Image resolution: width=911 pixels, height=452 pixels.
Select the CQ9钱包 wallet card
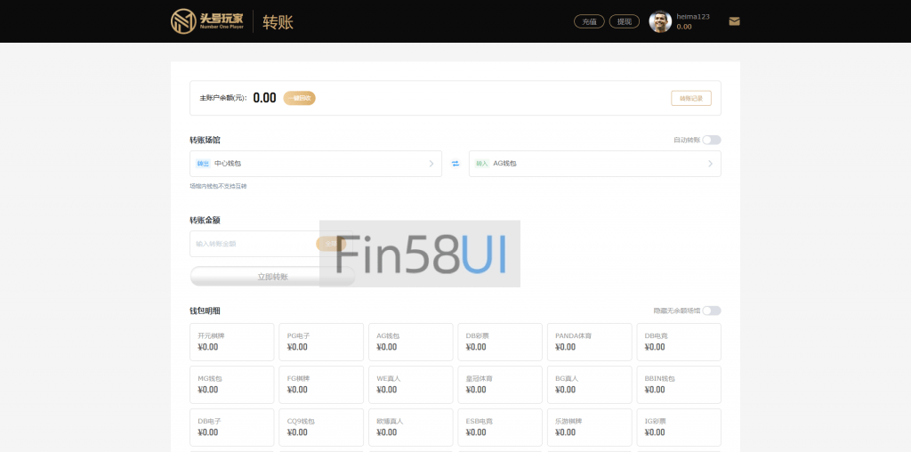tap(321, 428)
